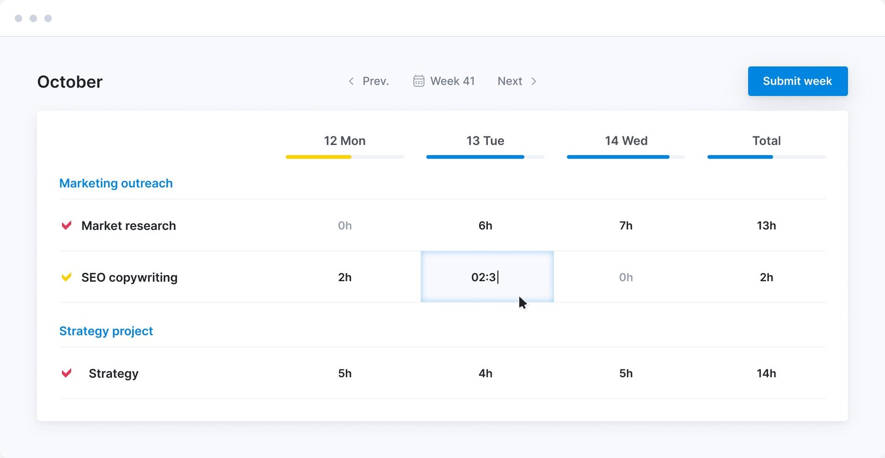Select the 12 Mon column header

pos(345,141)
